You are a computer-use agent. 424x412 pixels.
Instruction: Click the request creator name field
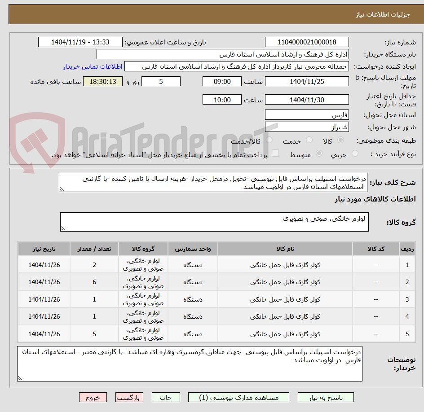237,66
